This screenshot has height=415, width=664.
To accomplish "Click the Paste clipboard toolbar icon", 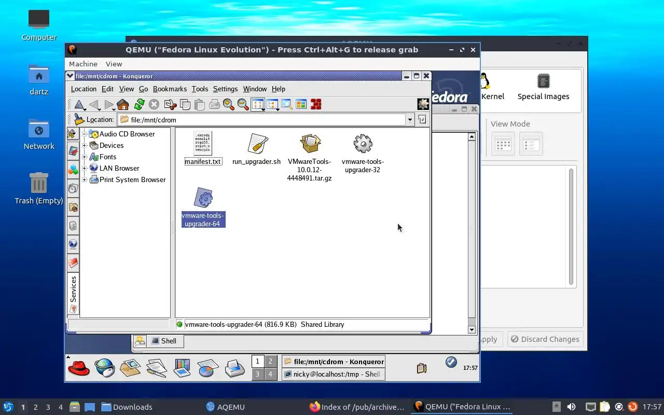I will (200, 105).
